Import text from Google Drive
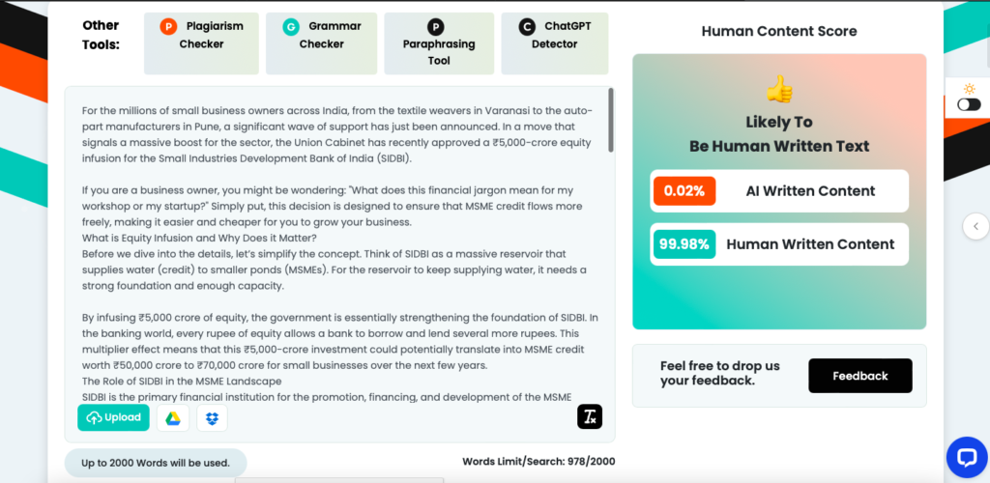Viewport: 990px width, 483px height. tap(172, 417)
